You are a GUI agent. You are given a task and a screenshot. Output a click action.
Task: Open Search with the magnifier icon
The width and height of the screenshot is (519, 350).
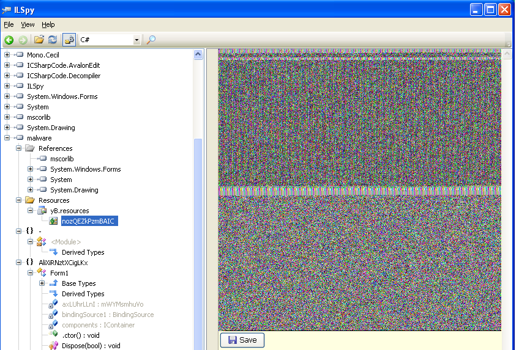[151, 40]
